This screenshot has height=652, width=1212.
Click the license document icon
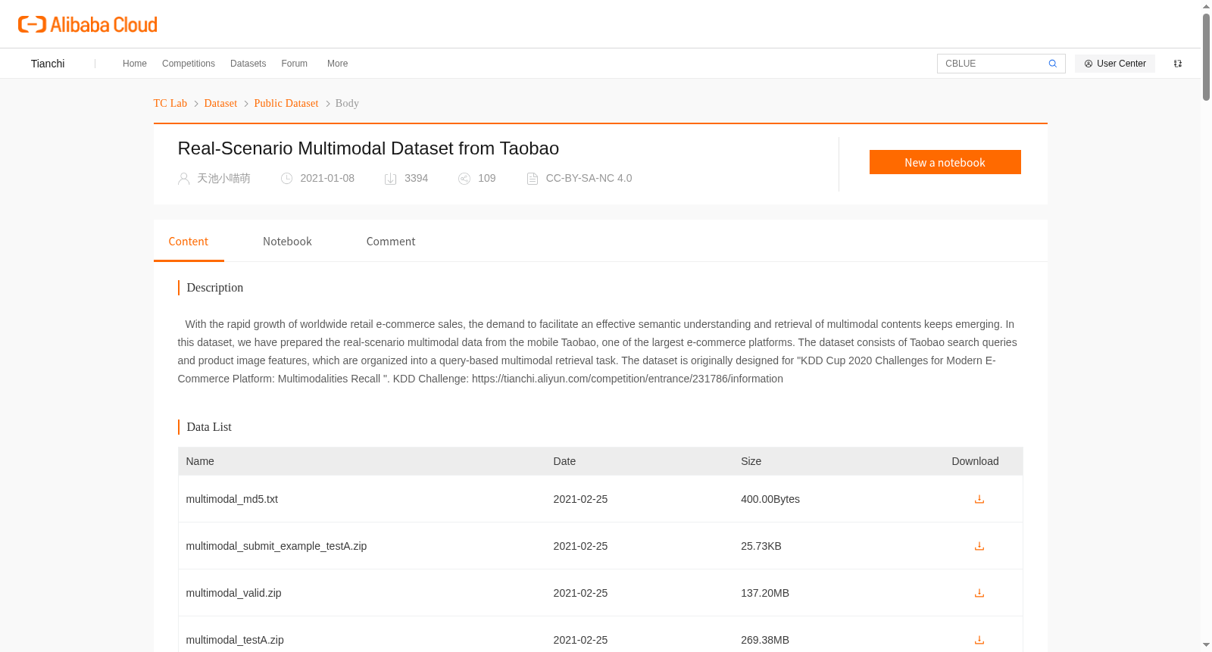pos(533,179)
